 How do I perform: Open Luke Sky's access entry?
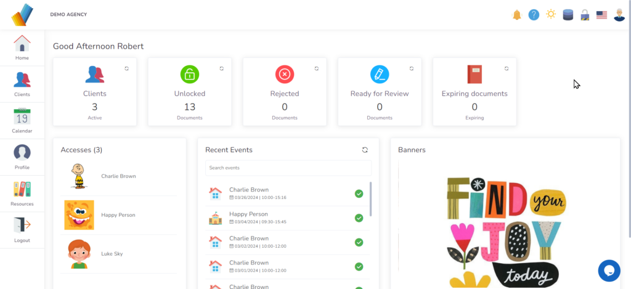tap(112, 254)
